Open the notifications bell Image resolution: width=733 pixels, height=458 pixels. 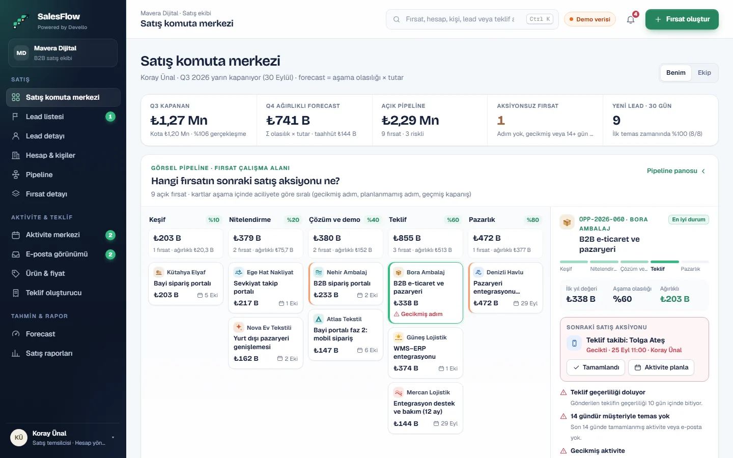pos(631,19)
